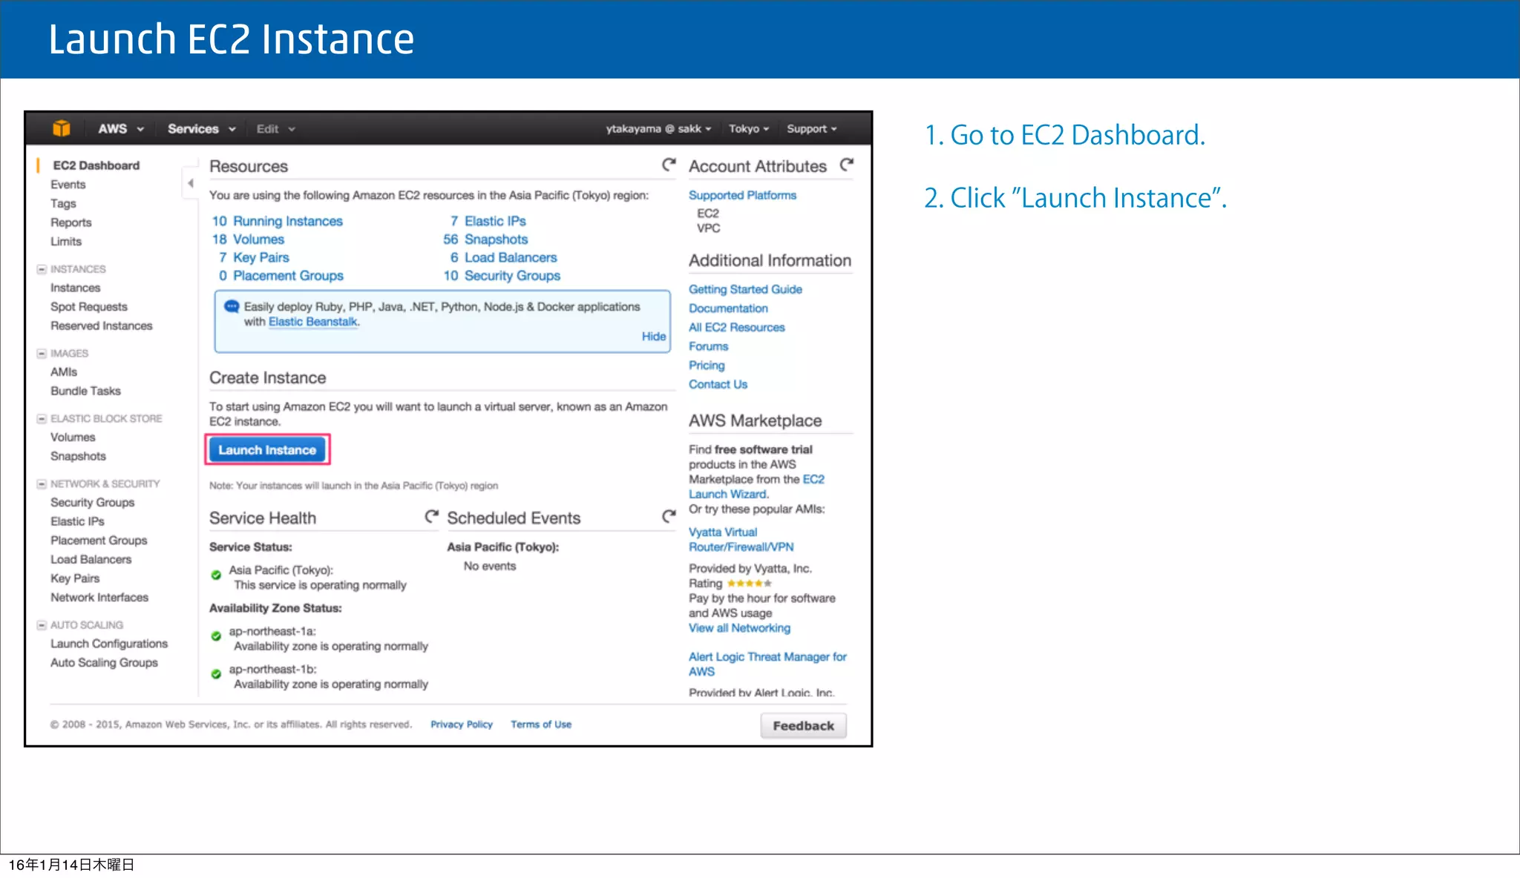Image resolution: width=1520 pixels, height=878 pixels.
Task: Open Supported Platforms link
Action: coord(742,195)
